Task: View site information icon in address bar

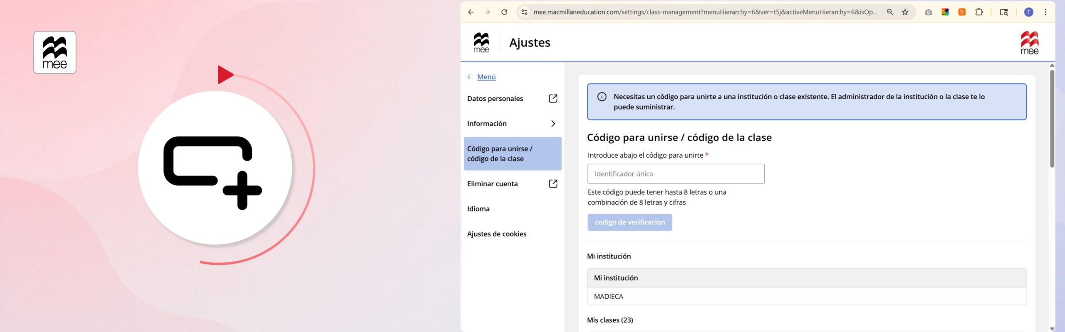Action: pos(524,12)
